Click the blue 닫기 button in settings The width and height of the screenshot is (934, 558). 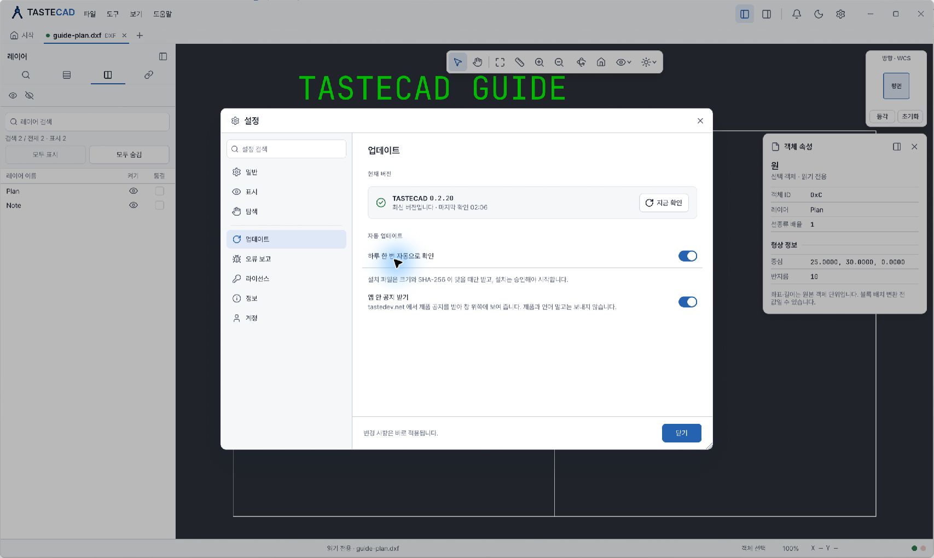tap(681, 433)
